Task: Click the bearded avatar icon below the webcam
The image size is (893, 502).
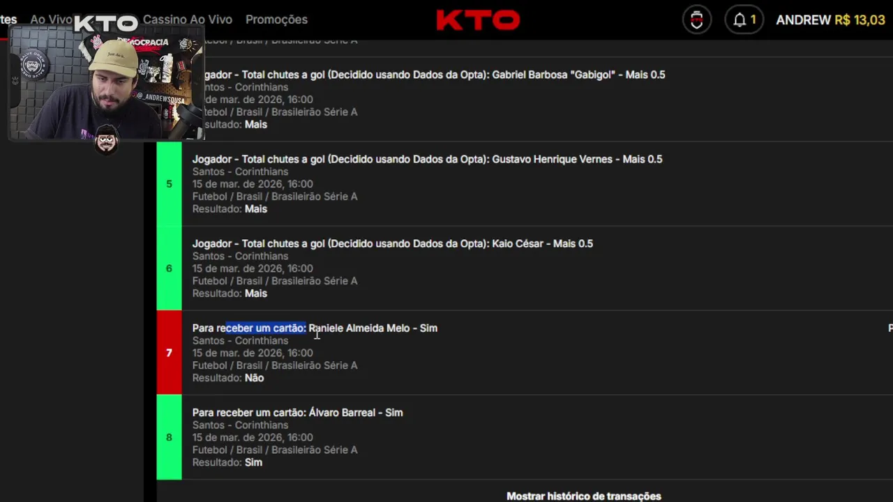Action: pyautogui.click(x=106, y=139)
